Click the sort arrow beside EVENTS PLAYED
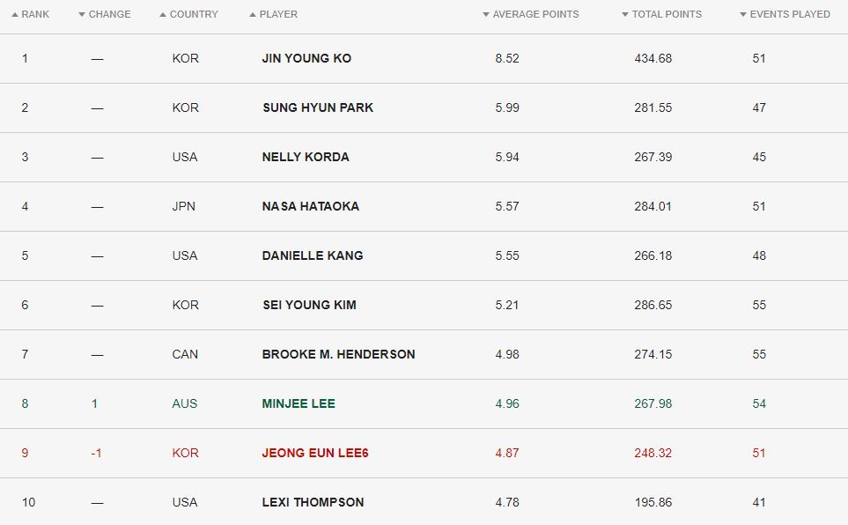 tap(743, 15)
